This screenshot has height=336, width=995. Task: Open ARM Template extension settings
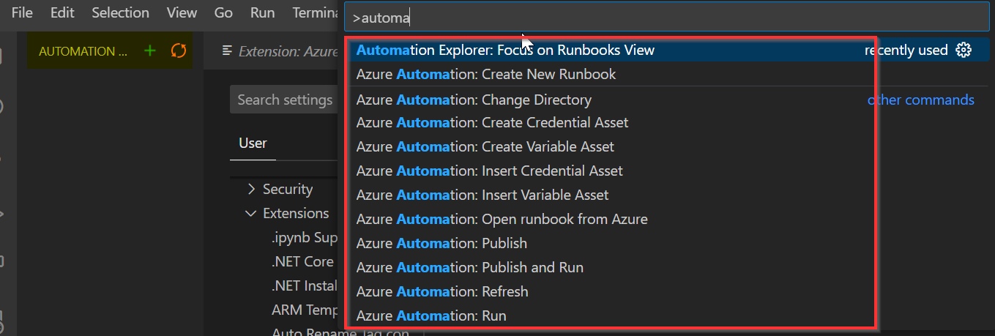305,310
